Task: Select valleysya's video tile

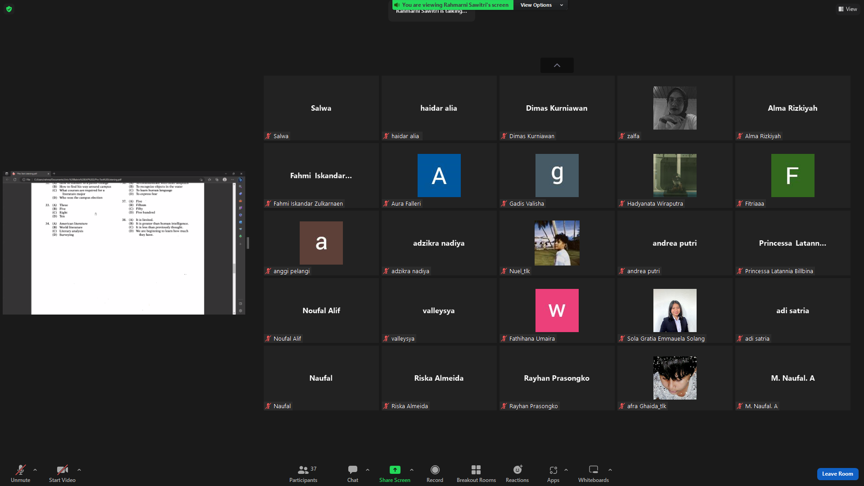Action: tap(439, 310)
